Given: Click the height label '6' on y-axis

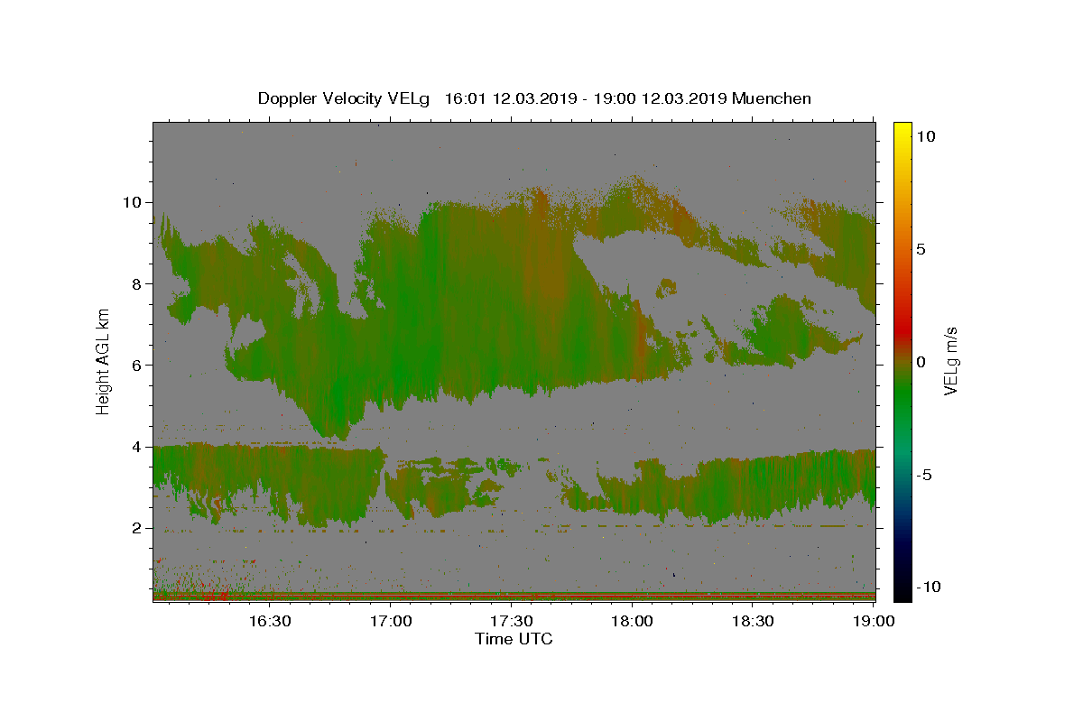Looking at the screenshot, I should pos(136,365).
